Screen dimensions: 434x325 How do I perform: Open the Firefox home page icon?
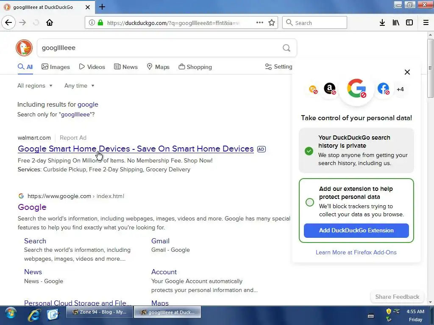(50, 22)
